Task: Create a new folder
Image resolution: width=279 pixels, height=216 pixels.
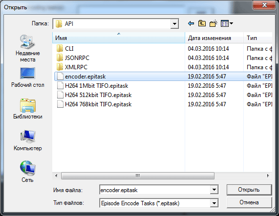Action: 214,23
